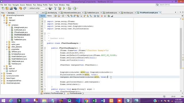Image resolution: width=184 pixels, height=103 pixels.
Task: Open the Refactor menu
Action: click(29, 5)
